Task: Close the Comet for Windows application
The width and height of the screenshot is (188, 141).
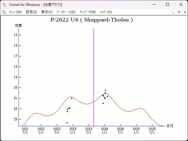Action: click(181, 5)
